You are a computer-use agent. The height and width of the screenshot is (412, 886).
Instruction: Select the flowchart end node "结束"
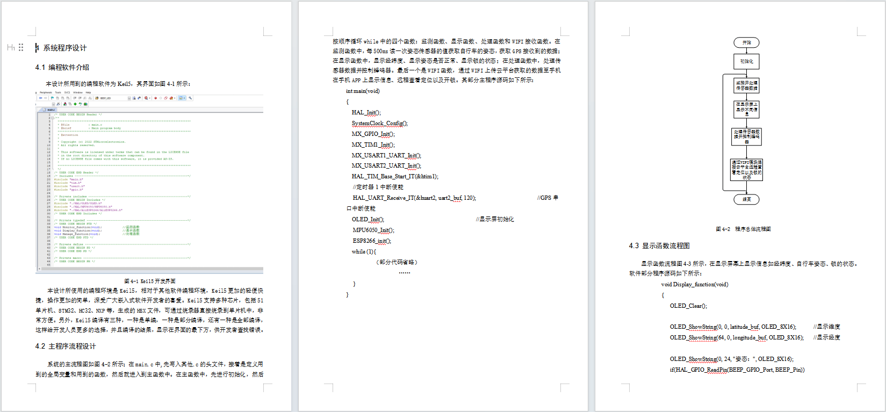coord(746,199)
